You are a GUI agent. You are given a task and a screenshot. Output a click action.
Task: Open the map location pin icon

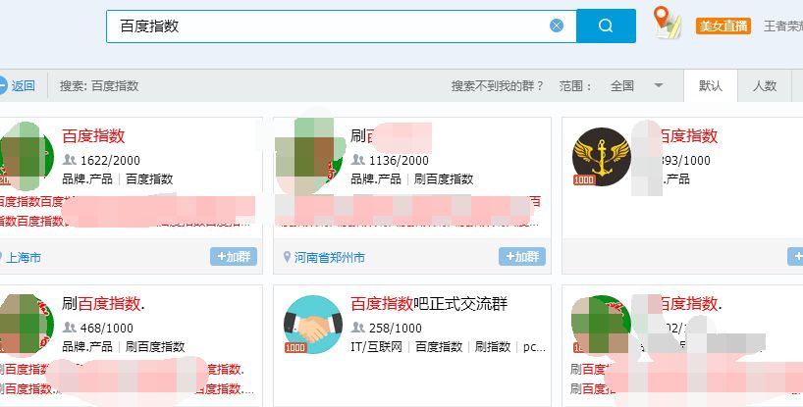[x=668, y=23]
